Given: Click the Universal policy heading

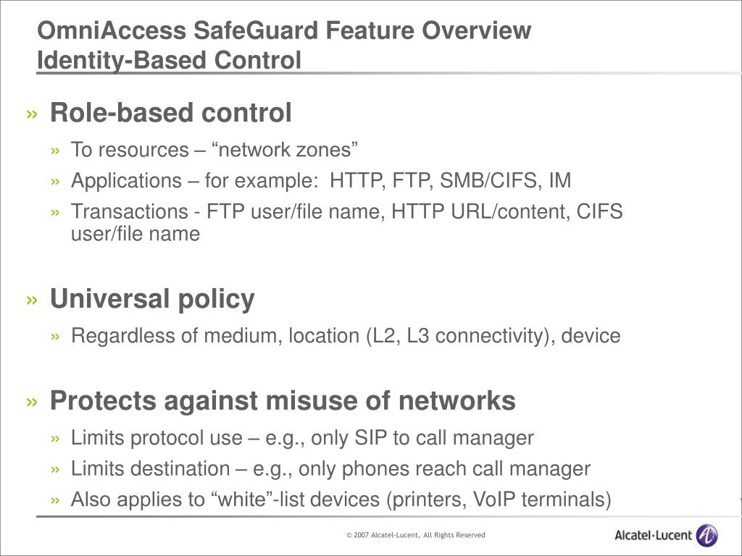Looking at the screenshot, I should click(152, 299).
